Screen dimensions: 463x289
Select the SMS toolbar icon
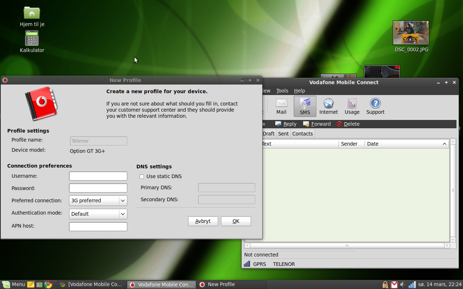[305, 106]
